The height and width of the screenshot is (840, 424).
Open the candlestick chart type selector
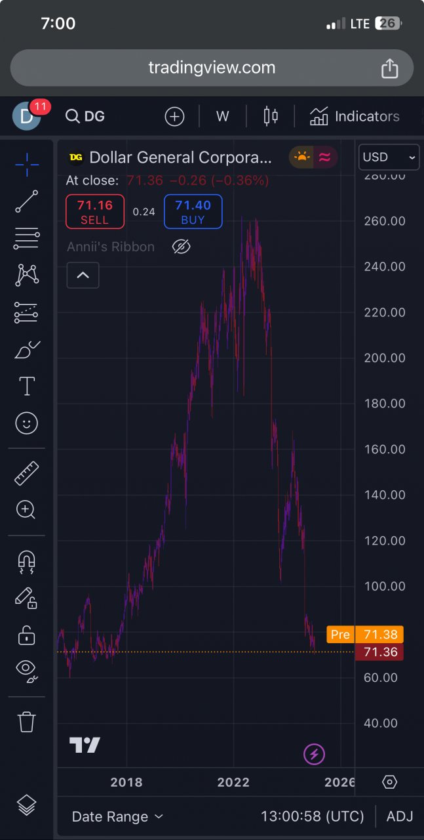pos(270,117)
